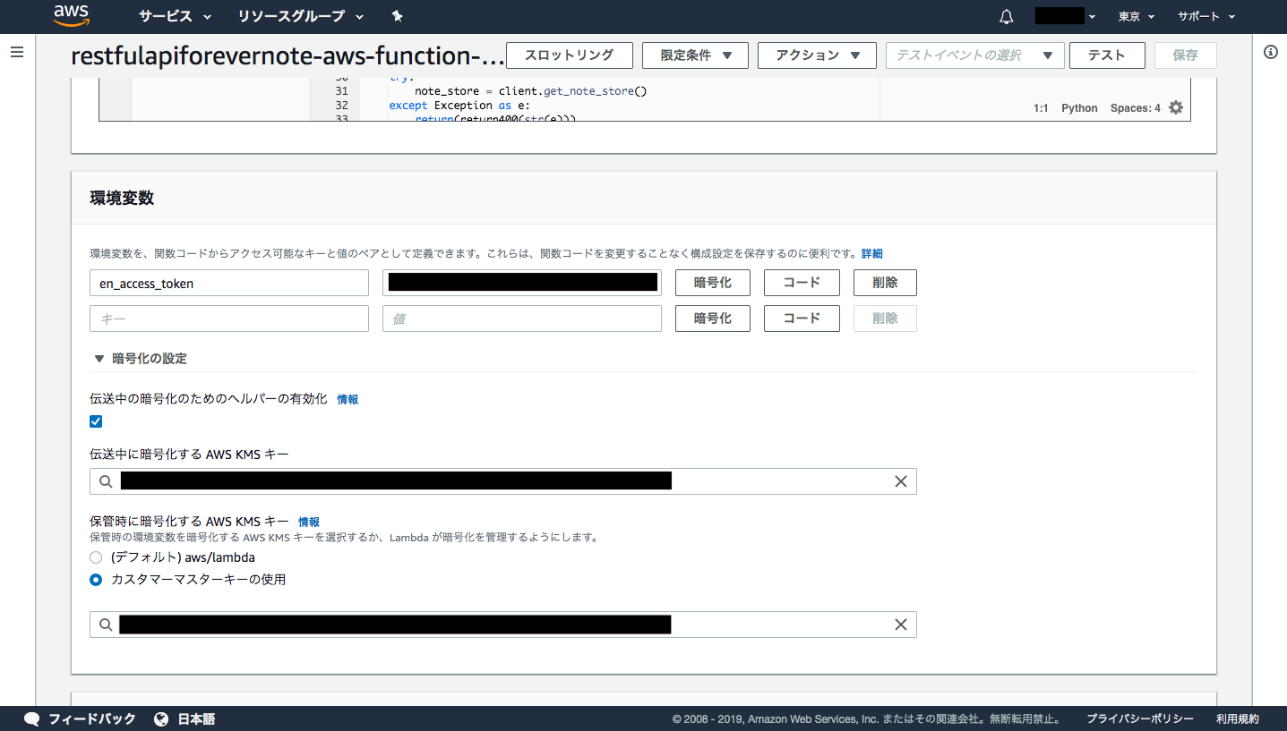Open the 情報 link beside at-rest KMS key
Image resolution: width=1287 pixels, height=731 pixels.
pyautogui.click(x=309, y=522)
